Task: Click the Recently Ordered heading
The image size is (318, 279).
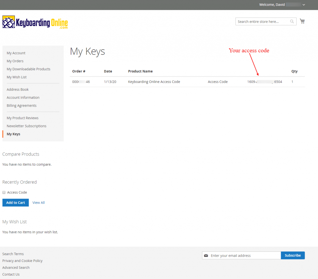Action: (x=20, y=182)
